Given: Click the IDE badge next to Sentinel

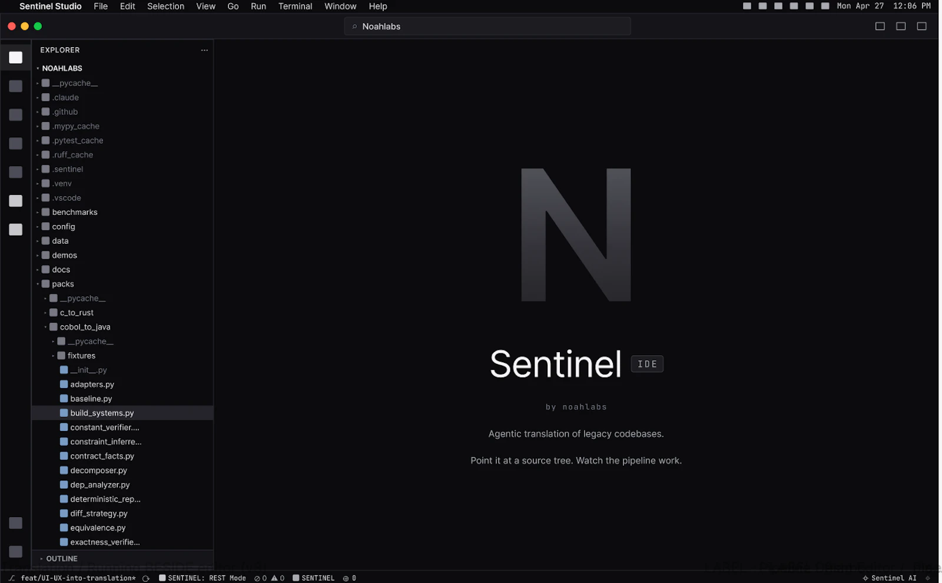Looking at the screenshot, I should [x=647, y=364].
